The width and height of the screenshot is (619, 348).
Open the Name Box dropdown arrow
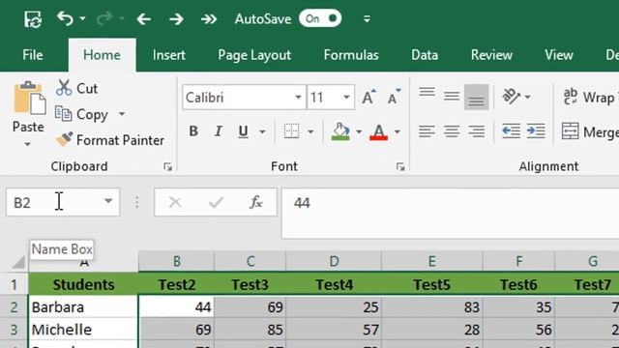[x=108, y=202]
